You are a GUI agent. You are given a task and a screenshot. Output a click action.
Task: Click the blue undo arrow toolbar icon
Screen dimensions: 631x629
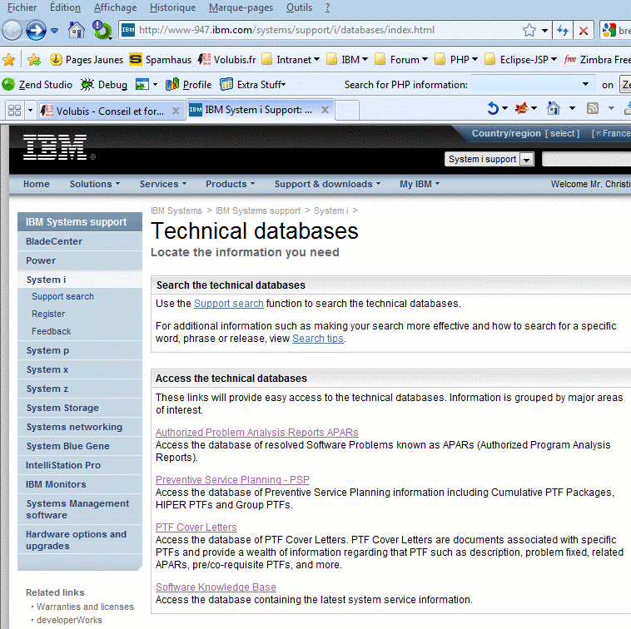tap(493, 108)
